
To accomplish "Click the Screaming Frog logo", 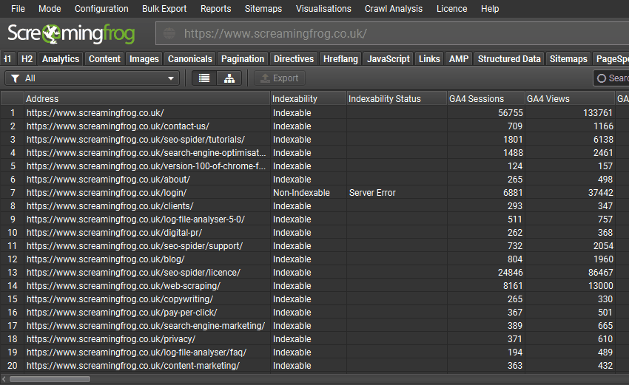I will [71, 34].
